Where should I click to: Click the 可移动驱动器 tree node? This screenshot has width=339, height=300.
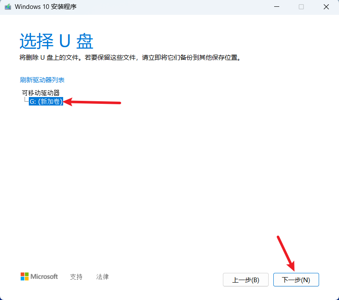pyautogui.click(x=41, y=93)
